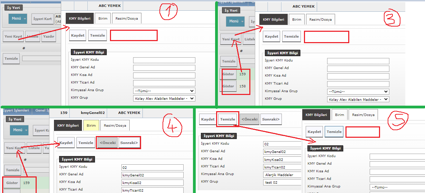Select KMY Bilgileri tab in bottom-right panel
Screen dimensions: 425x193
tap(316, 115)
